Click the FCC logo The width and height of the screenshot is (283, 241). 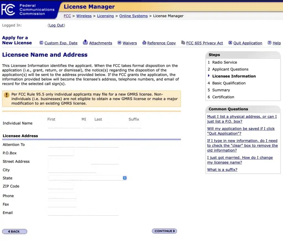tap(8, 10)
